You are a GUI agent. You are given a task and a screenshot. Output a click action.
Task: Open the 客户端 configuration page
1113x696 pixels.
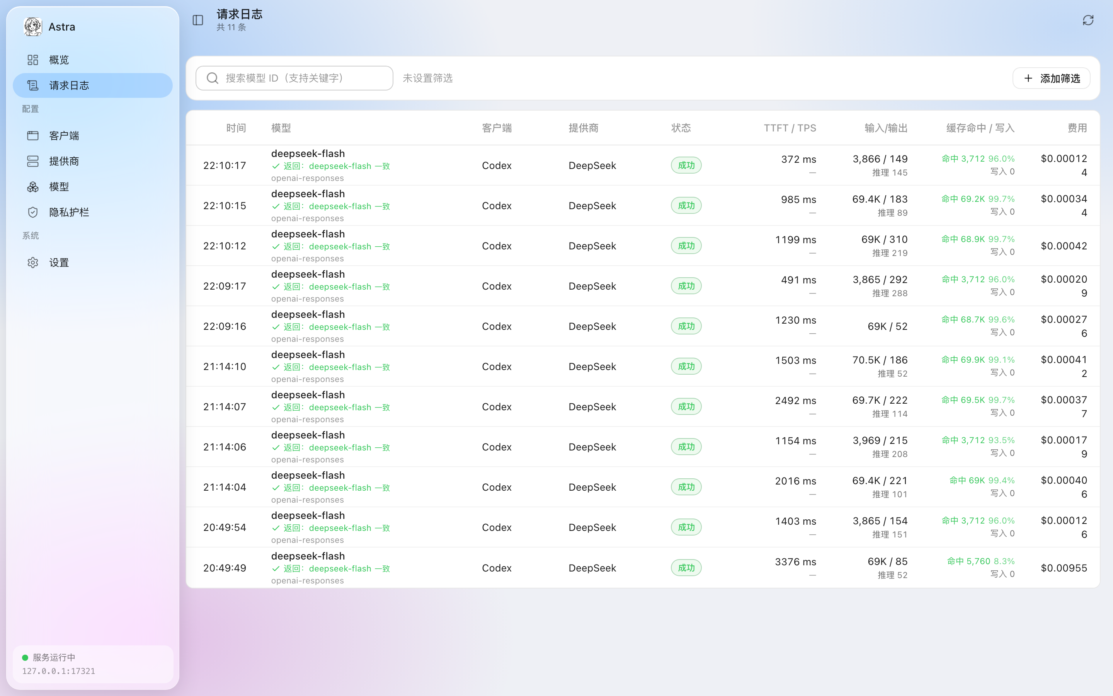click(92, 136)
